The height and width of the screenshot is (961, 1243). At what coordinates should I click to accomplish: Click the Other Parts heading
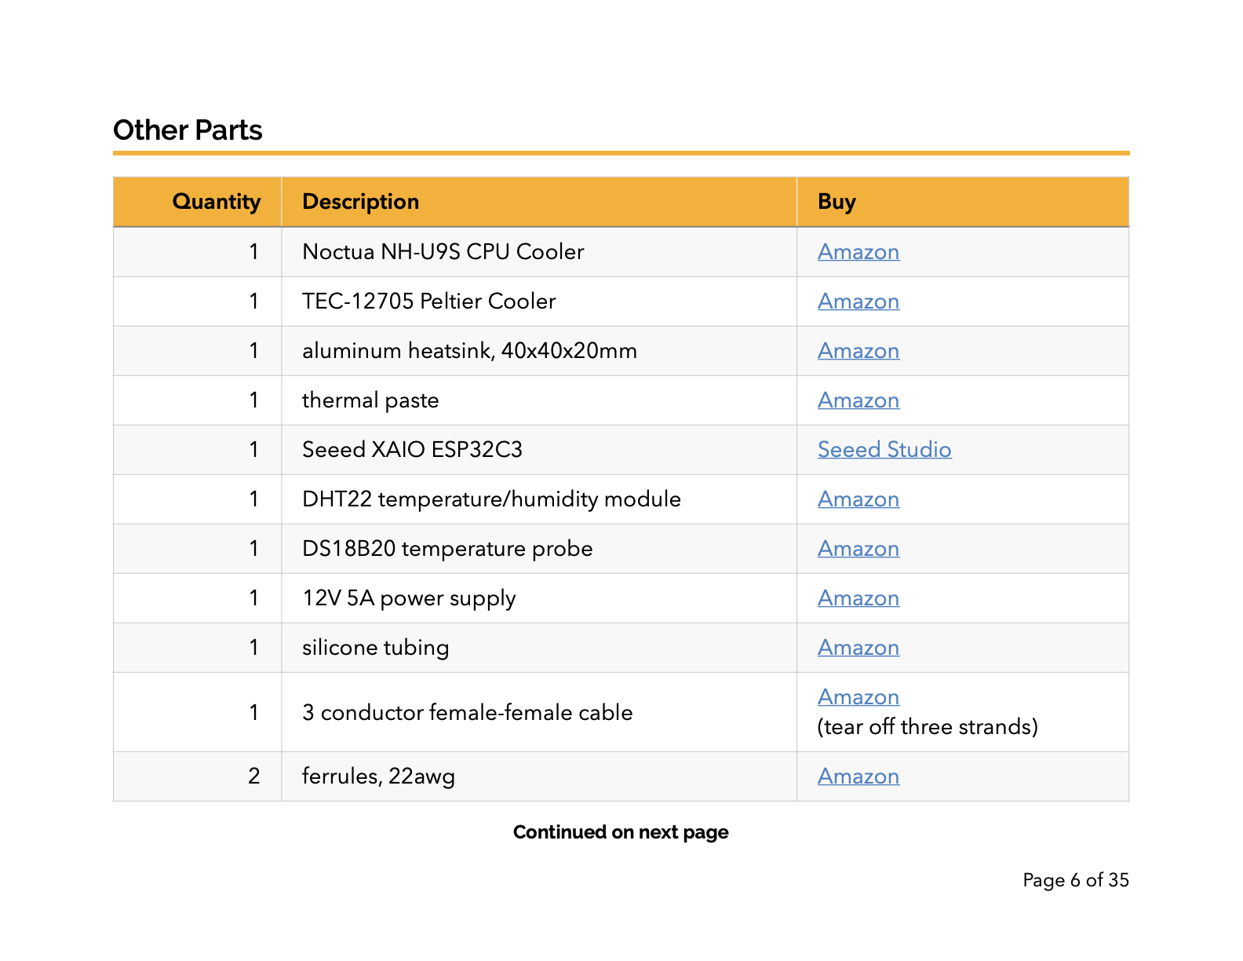[x=188, y=130]
